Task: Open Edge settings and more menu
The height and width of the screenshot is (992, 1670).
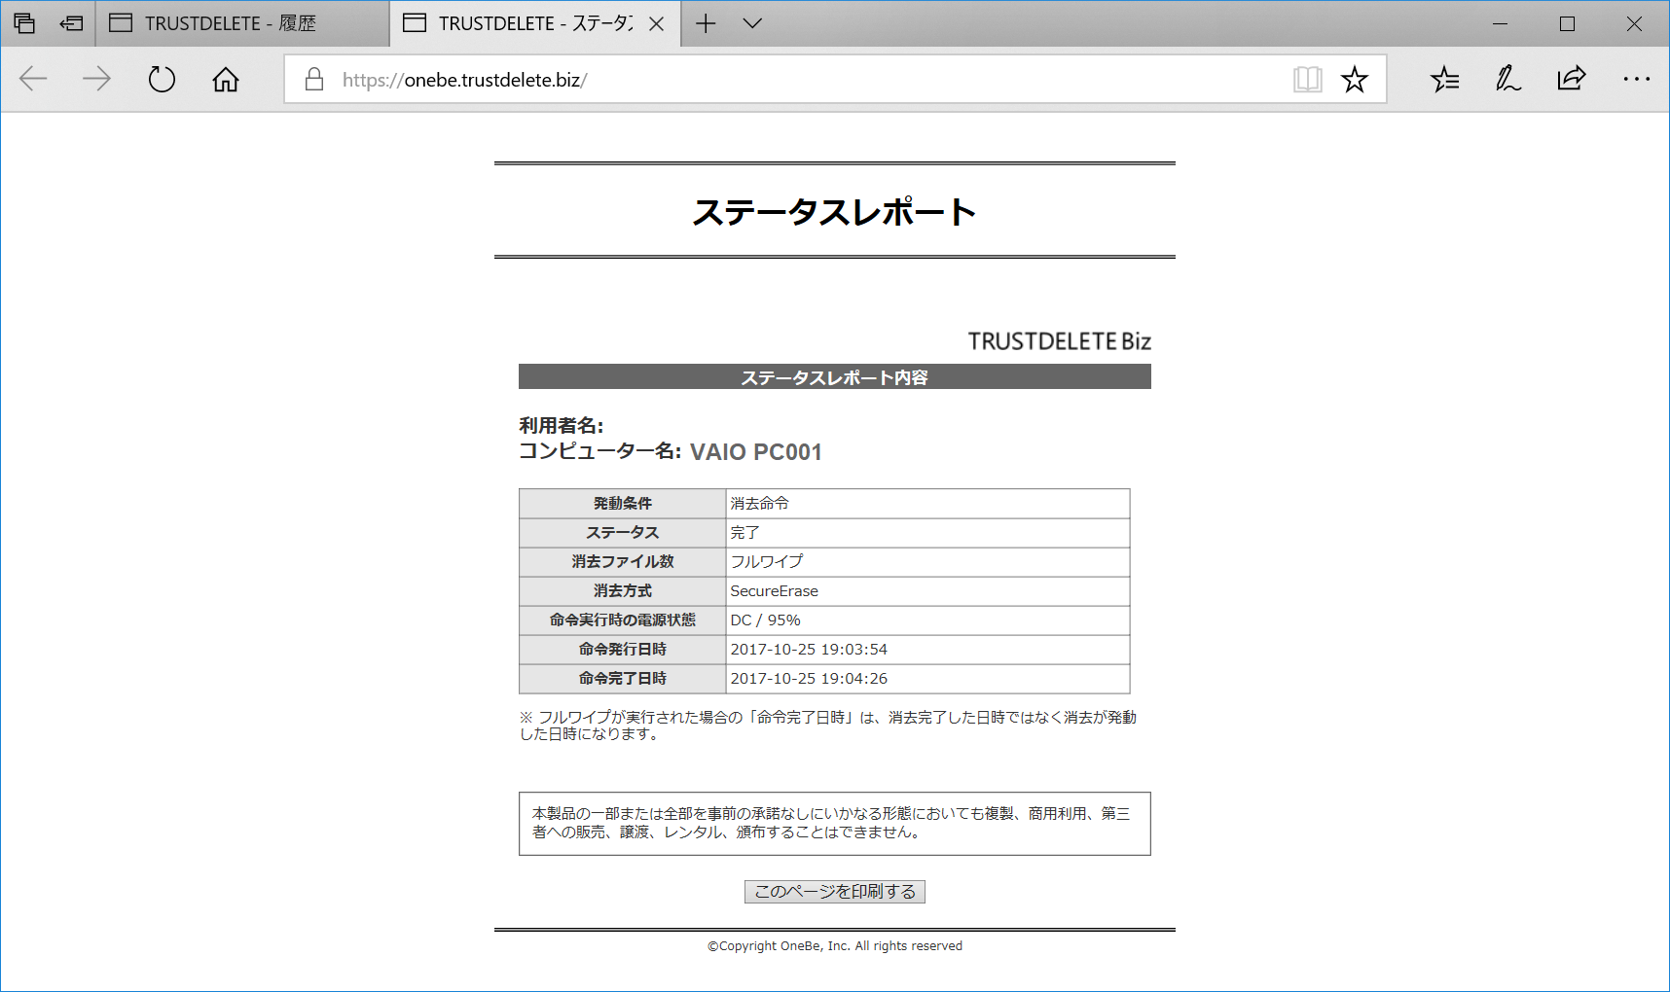Action: pos(1636,79)
